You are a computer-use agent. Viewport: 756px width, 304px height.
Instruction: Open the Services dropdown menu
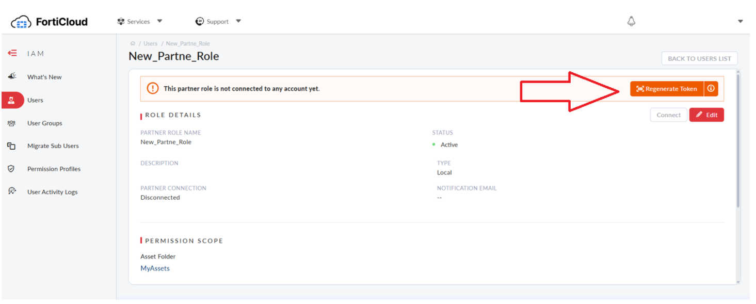click(140, 22)
